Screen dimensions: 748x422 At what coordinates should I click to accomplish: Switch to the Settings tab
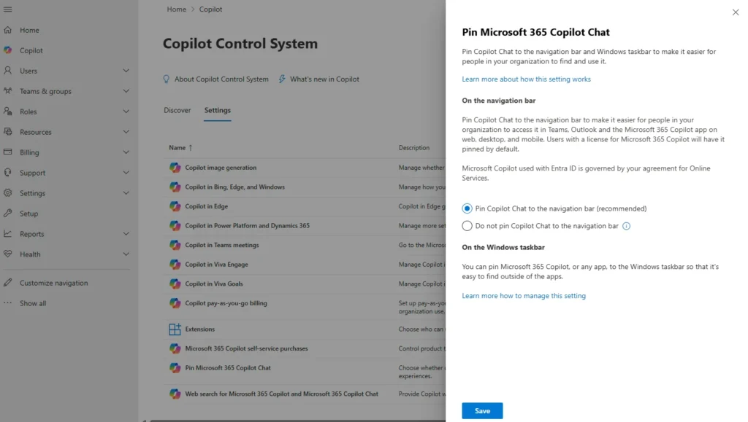[218, 110]
